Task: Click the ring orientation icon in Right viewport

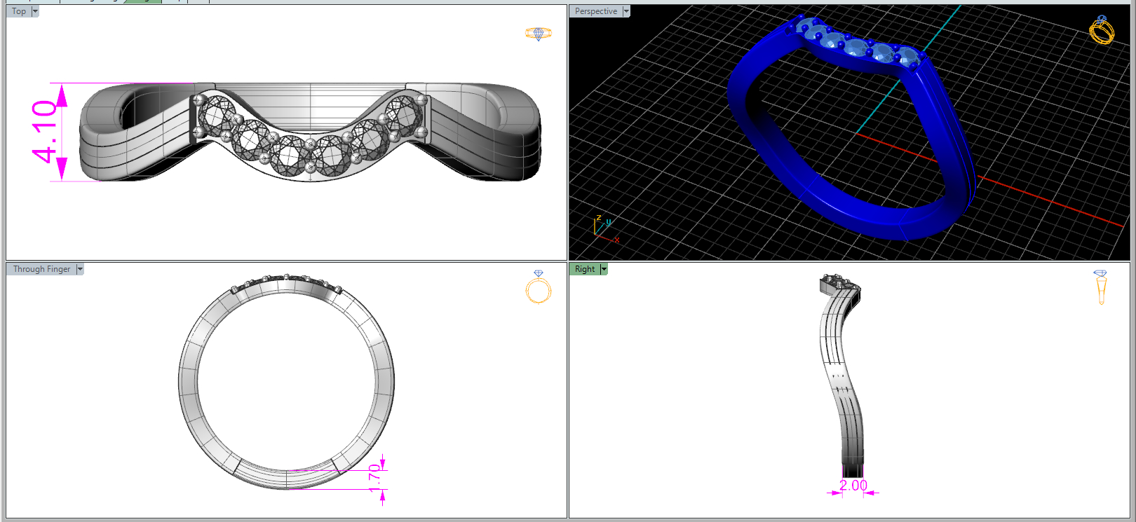Action: tap(1100, 287)
